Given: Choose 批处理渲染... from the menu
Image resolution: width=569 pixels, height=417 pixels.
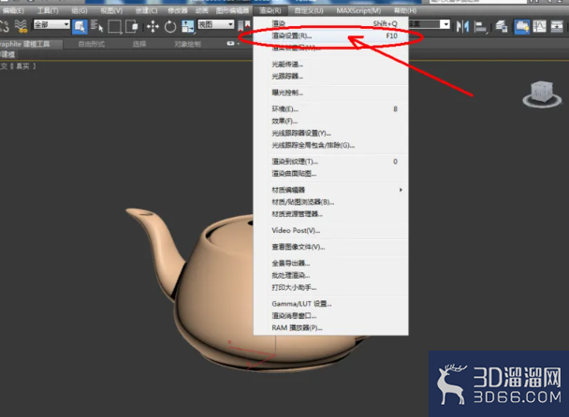Looking at the screenshot, I should pos(330,275).
